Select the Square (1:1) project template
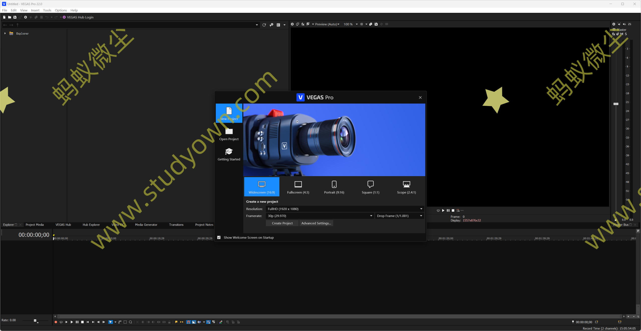This screenshot has height=331, width=641. (370, 186)
